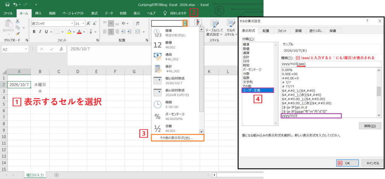The image size is (385, 179).
Task: Choose 標準 in the number format list
Action: [x=176, y=33]
